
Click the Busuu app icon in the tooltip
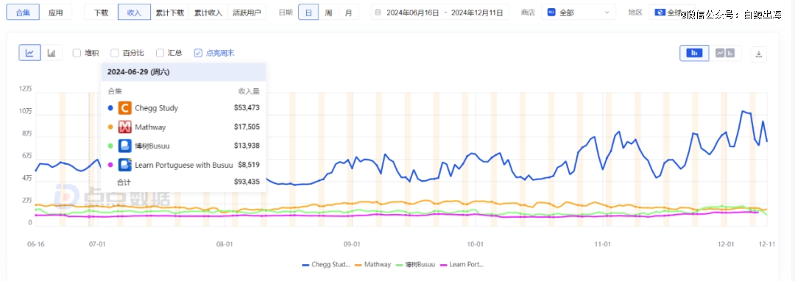tap(124, 146)
